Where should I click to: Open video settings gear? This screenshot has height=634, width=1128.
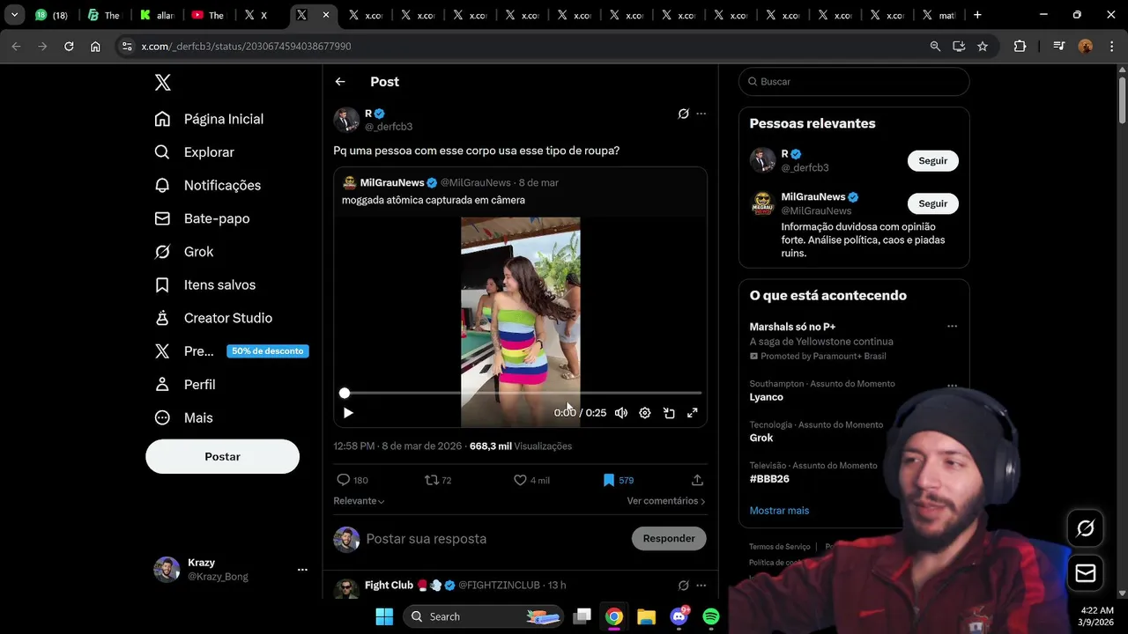tap(645, 413)
